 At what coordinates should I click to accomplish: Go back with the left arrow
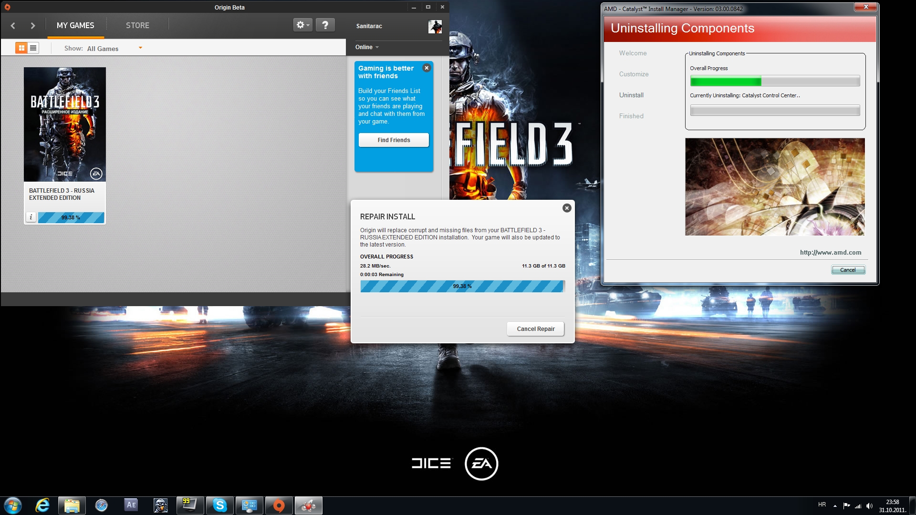[x=13, y=26]
